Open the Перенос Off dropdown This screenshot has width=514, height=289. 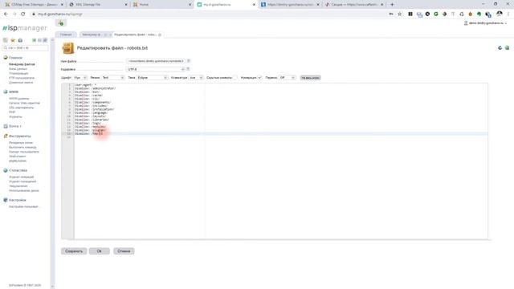pyautogui.click(x=288, y=78)
